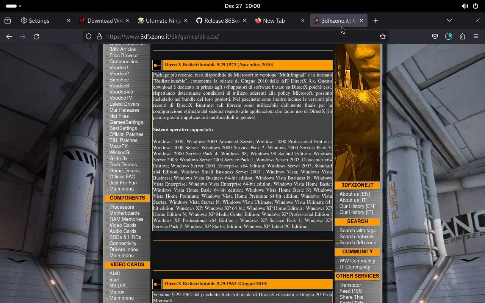The height and width of the screenshot is (303, 485).
Task: Show site security padlock info
Action: tap(99, 36)
